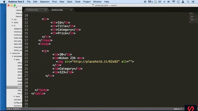
Task: Open the Sublime Text 2 application menu
Action: [16, 2]
